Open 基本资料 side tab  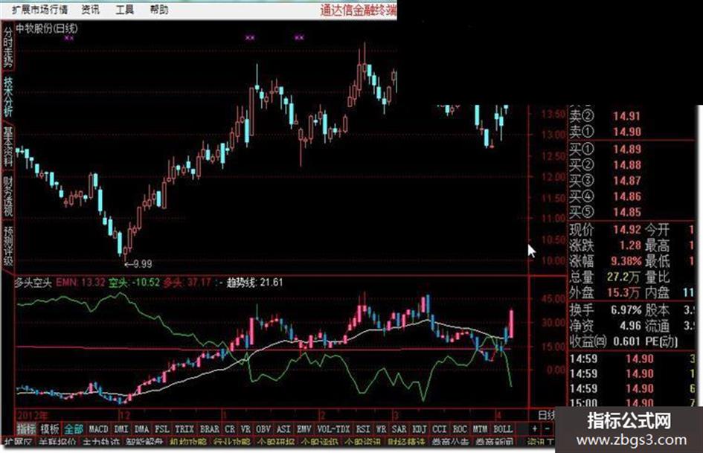(x=8, y=147)
